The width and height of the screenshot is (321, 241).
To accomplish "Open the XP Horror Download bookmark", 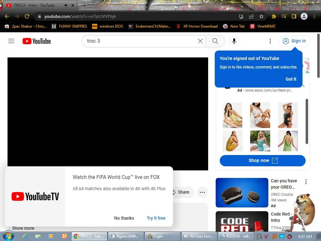I will coord(197,26).
